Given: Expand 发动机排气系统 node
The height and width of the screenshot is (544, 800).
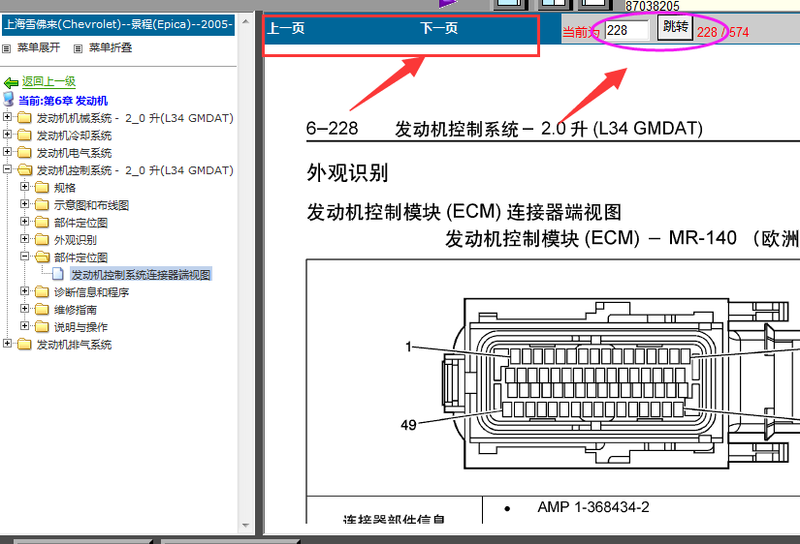Looking at the screenshot, I should [7, 344].
